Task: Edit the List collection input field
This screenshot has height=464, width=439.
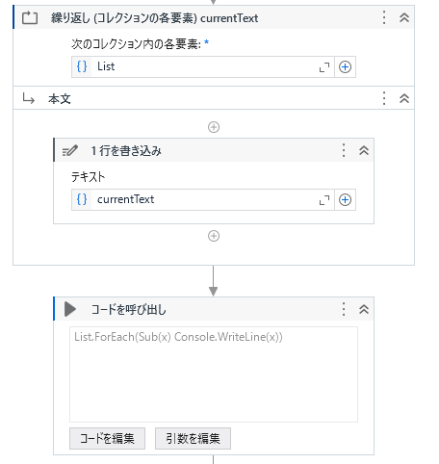Action: click(x=203, y=66)
